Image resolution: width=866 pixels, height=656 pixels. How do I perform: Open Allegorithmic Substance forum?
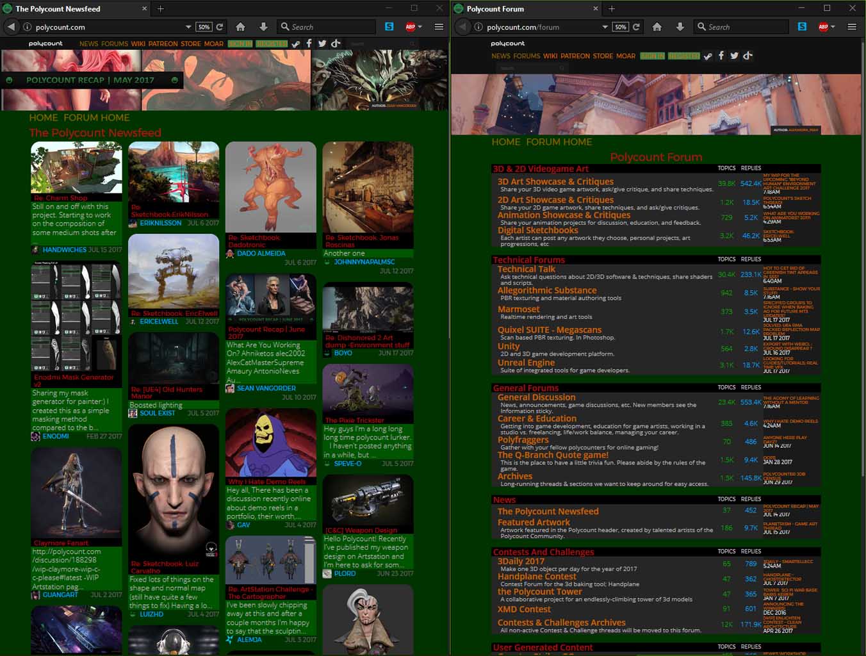[x=547, y=290]
